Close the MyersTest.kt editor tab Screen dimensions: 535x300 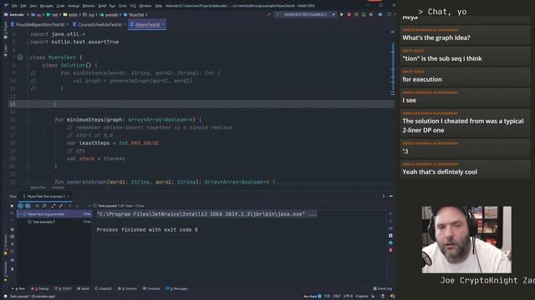coord(163,24)
